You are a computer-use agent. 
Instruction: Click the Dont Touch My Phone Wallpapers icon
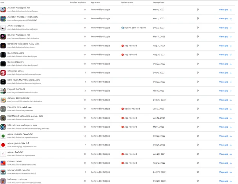point(3,82)
